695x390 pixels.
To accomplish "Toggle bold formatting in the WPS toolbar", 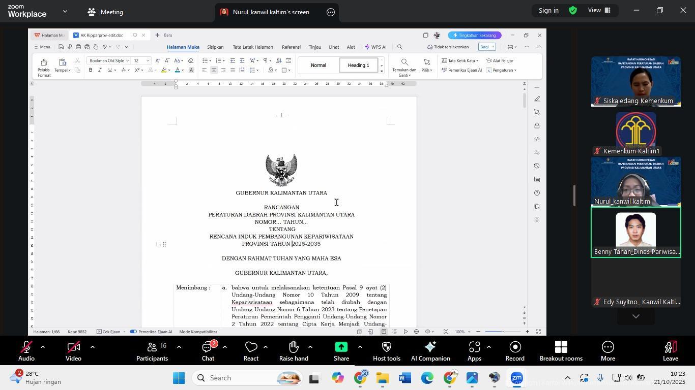I will (91, 70).
